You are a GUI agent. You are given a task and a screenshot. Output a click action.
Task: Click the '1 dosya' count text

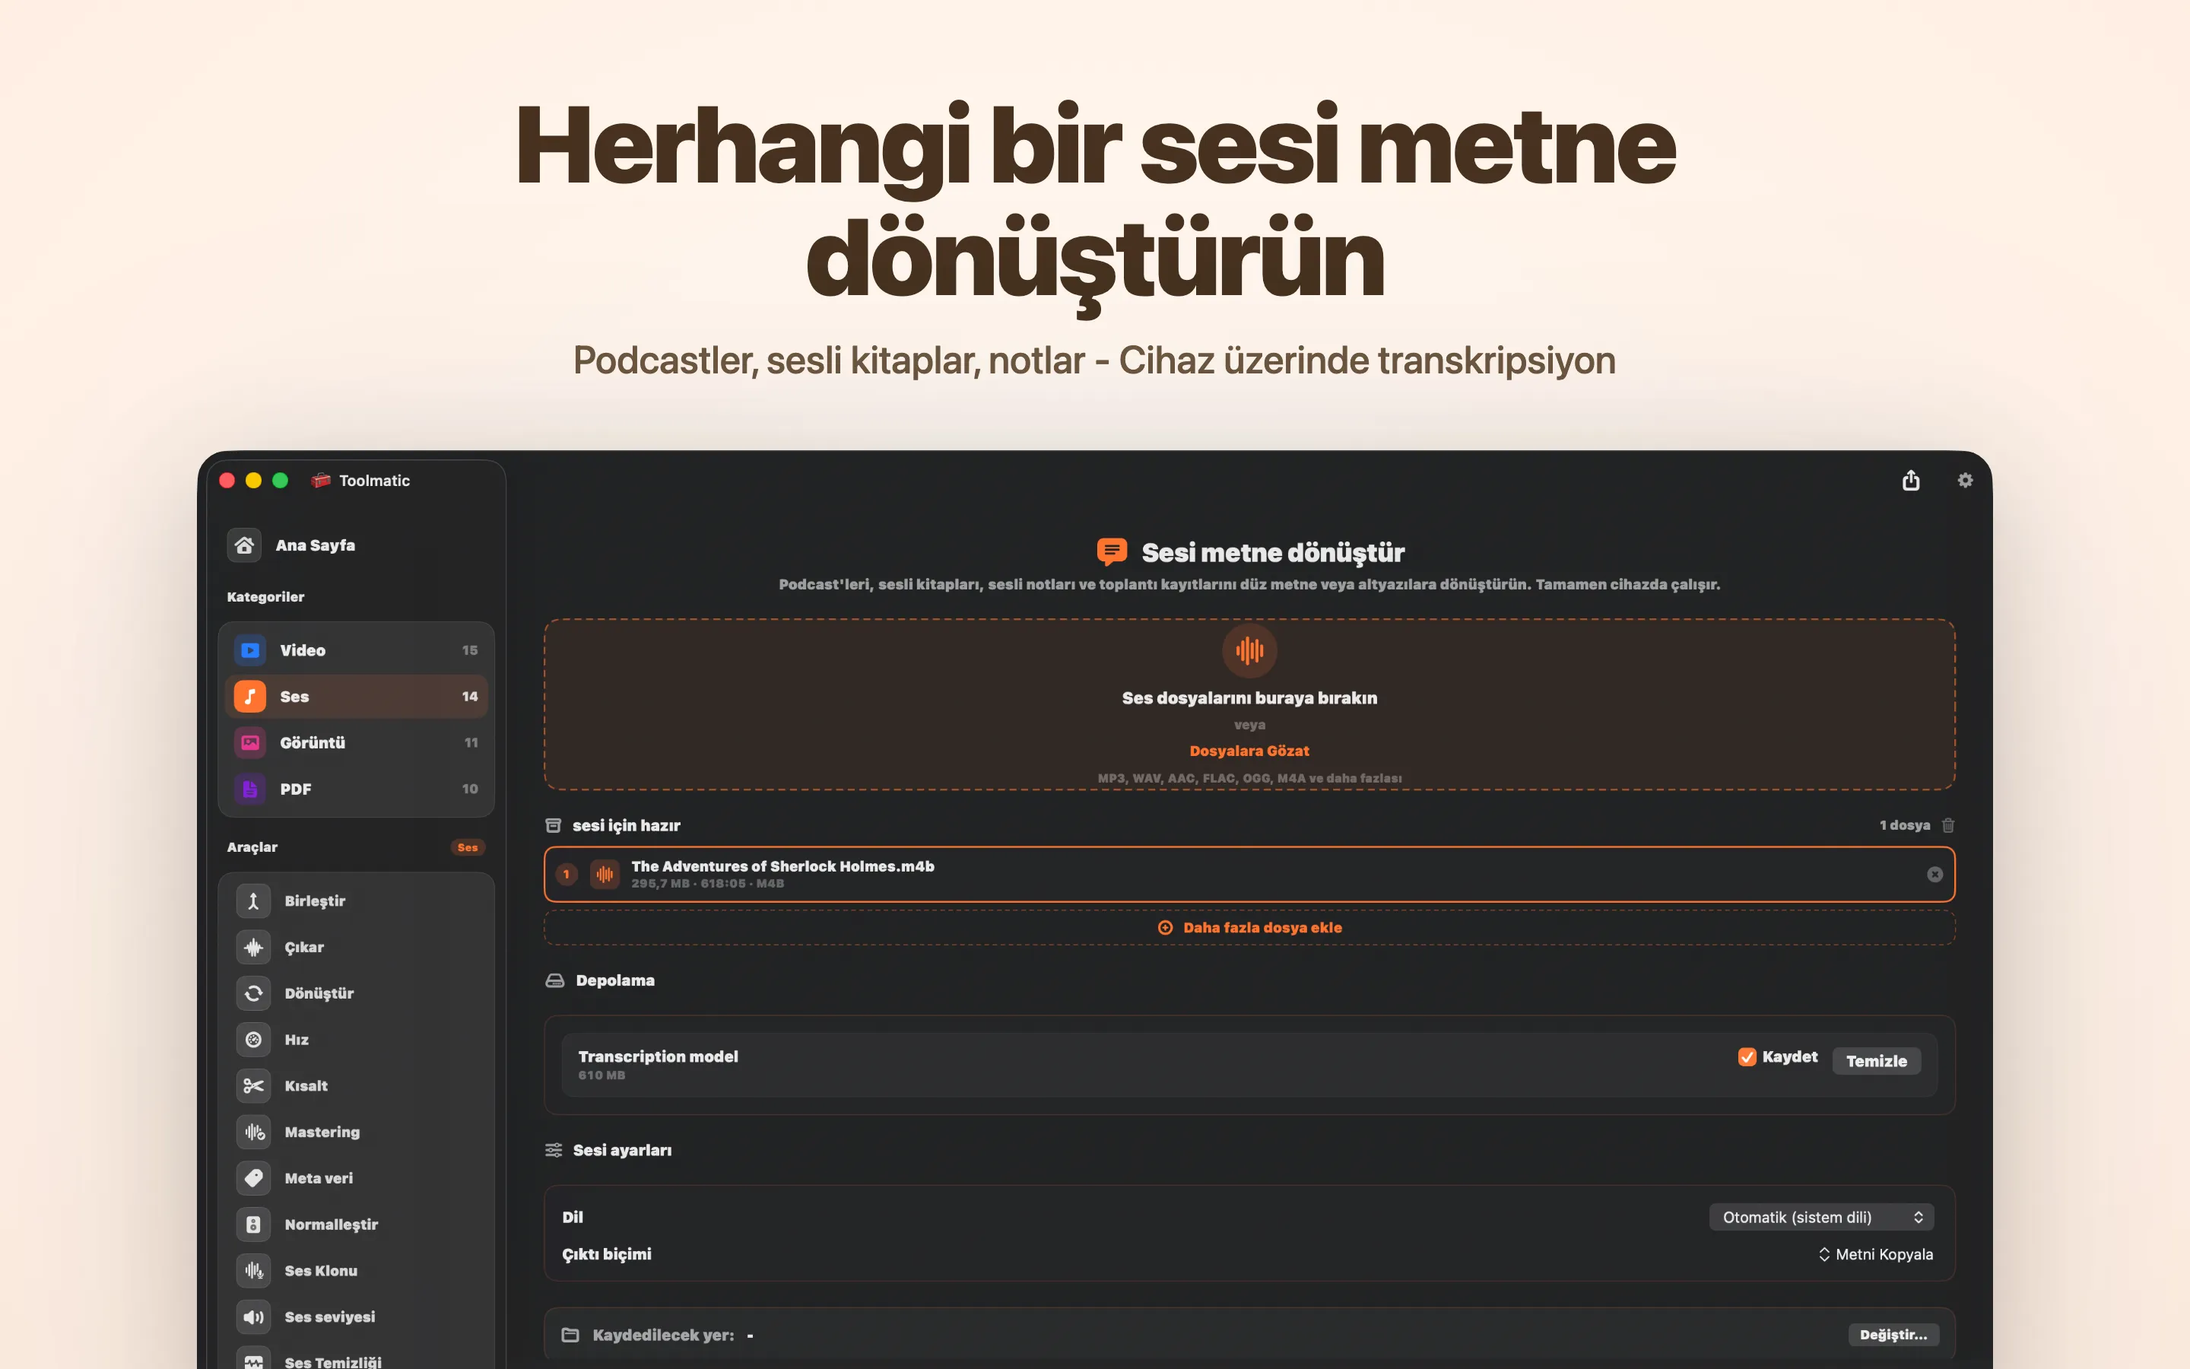[x=1904, y=825]
